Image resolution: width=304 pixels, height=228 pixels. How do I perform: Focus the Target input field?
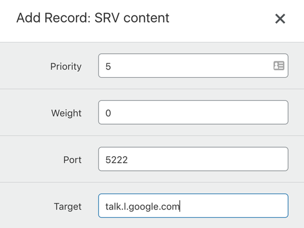click(193, 206)
